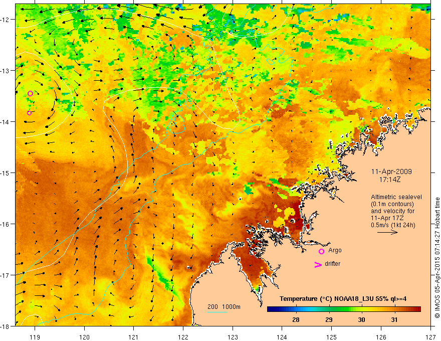Click the '123' longitude axis label

(x=233, y=337)
